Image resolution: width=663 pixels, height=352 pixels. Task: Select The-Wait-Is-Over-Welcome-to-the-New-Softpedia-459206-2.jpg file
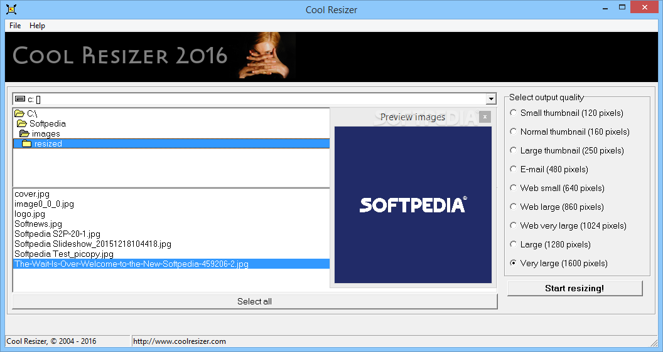tap(171, 264)
